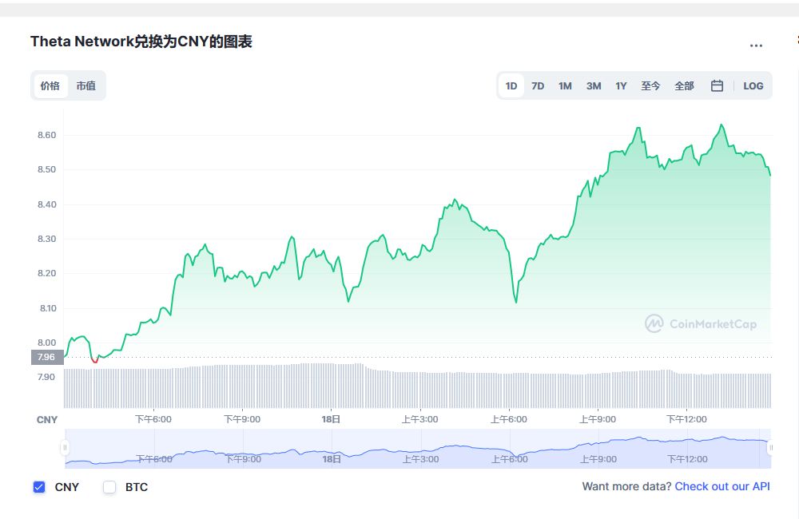Uncheck the CNY currency checkbox
This screenshot has height=519, width=799.
(x=39, y=487)
